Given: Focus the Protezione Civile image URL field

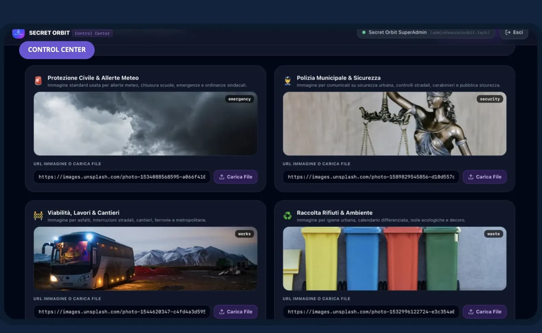Looking at the screenshot, I should pyautogui.click(x=122, y=177).
